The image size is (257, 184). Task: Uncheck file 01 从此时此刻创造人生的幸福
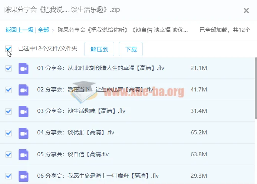pyautogui.click(x=9, y=68)
